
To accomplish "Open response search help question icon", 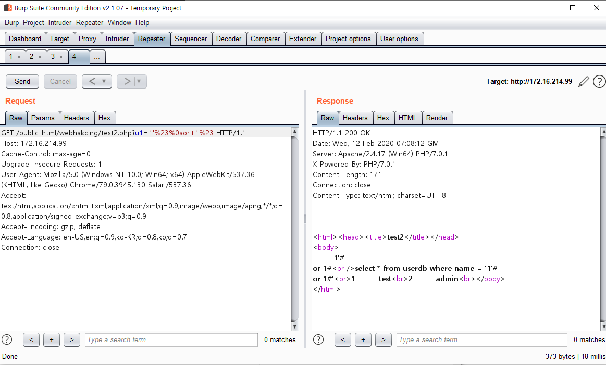I will 318,339.
